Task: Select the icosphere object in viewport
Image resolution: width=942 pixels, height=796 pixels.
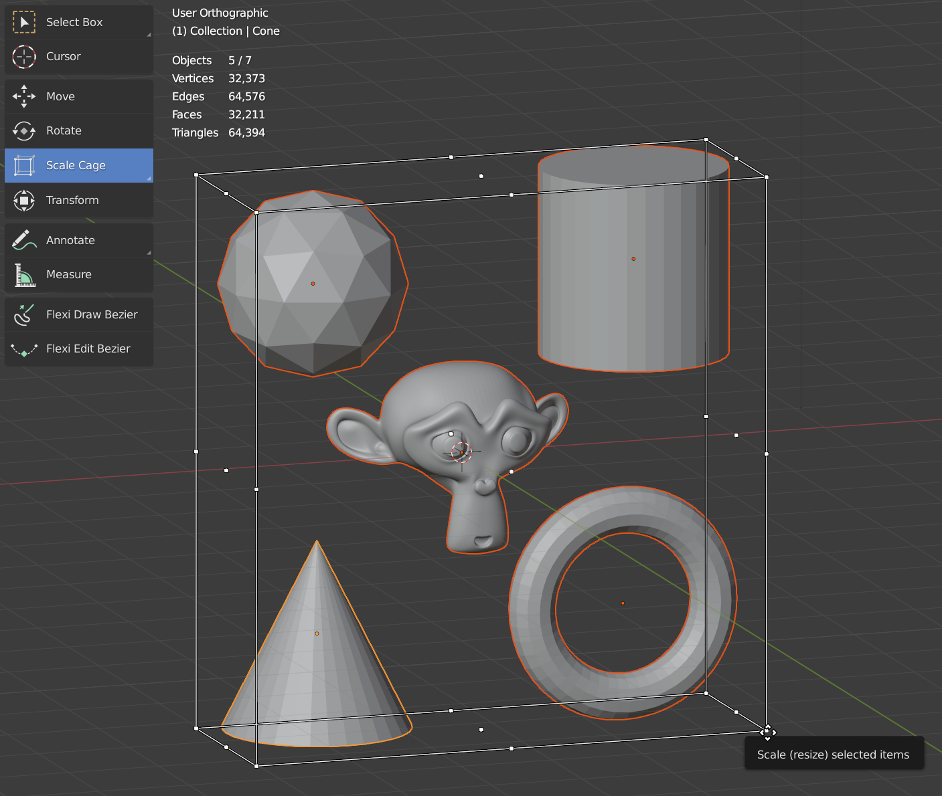Action: pyautogui.click(x=313, y=283)
